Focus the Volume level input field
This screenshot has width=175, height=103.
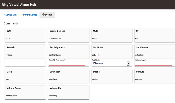tap(153, 64)
